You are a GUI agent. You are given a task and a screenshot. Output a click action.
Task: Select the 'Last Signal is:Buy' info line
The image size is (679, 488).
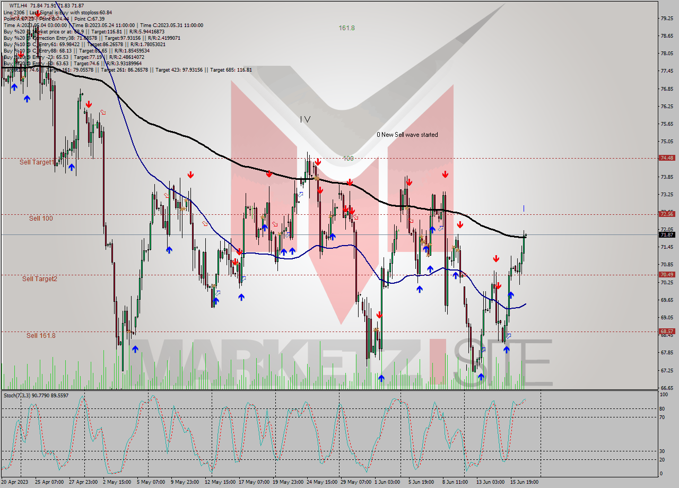57,12
